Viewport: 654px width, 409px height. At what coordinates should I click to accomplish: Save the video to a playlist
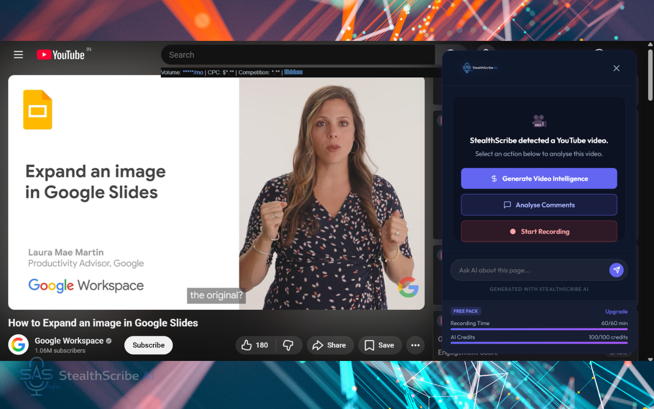380,345
